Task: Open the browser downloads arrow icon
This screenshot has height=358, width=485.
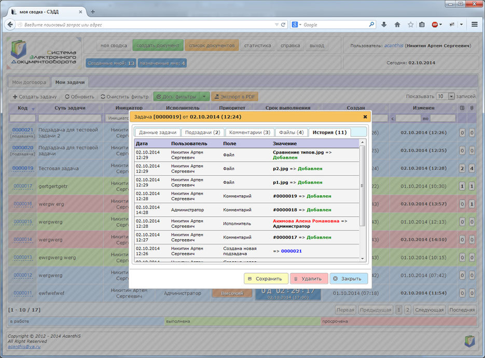Action: click(384, 24)
